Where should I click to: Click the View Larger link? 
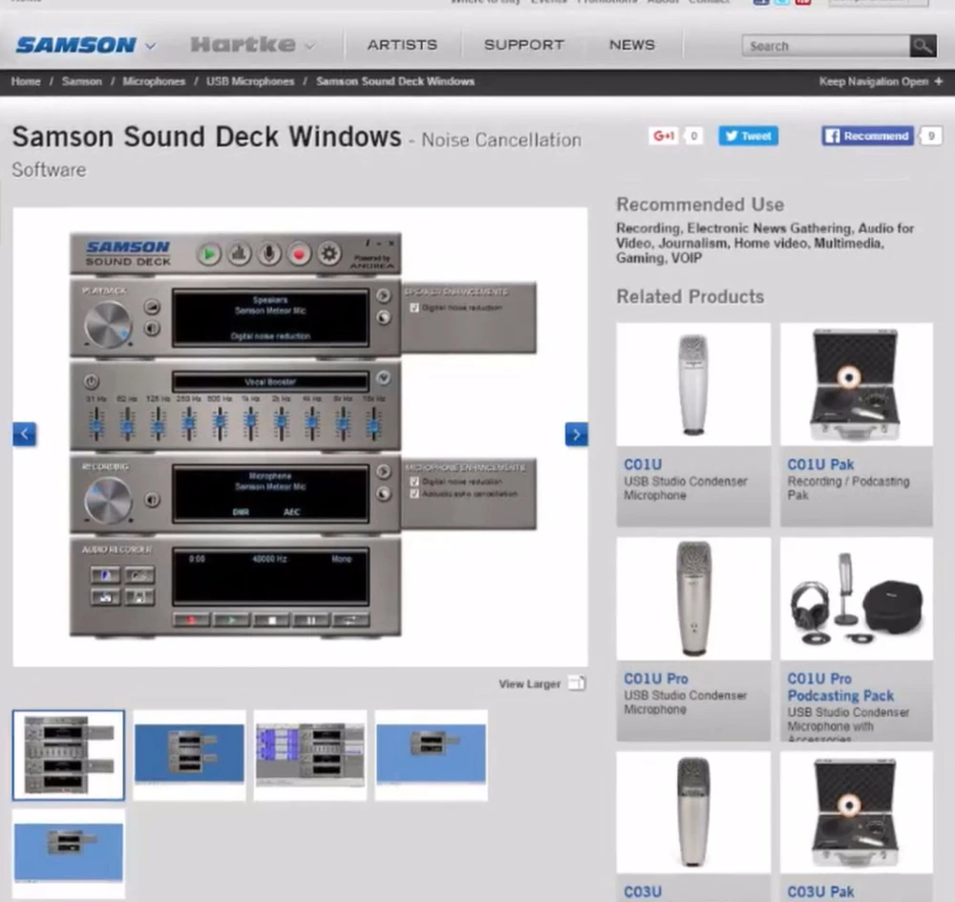click(529, 684)
